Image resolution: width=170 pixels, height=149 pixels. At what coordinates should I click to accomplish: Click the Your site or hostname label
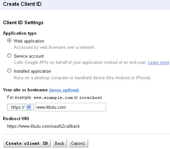(x=25, y=90)
